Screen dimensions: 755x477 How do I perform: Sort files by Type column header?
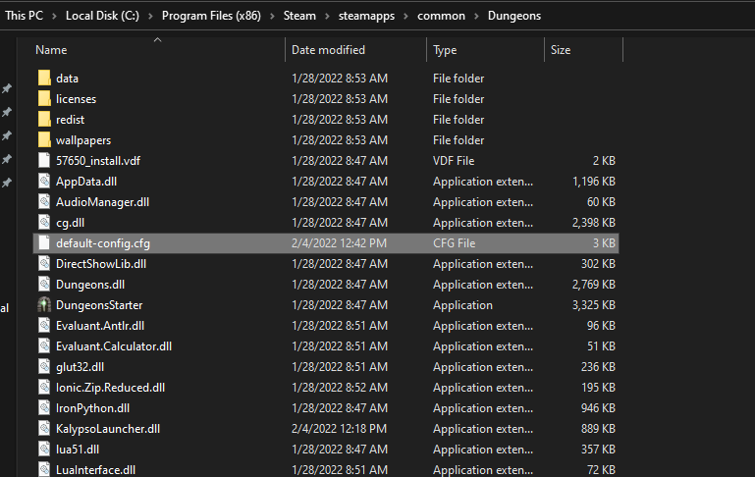tap(445, 50)
